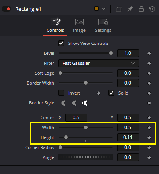
Task: Select the second Border Style icon
Action: [74, 103]
